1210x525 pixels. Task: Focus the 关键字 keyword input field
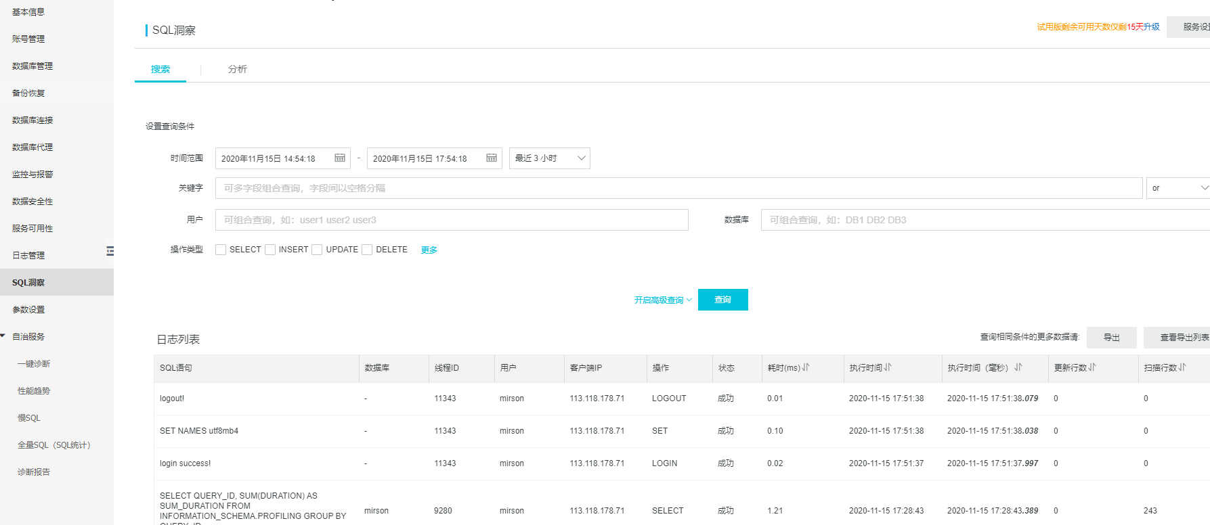point(678,188)
